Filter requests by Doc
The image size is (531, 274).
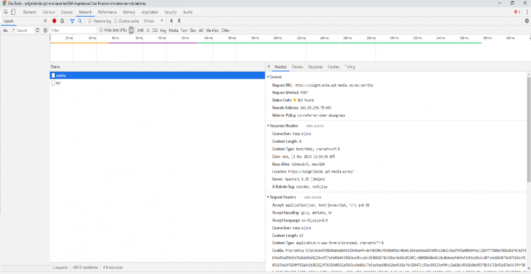point(193,30)
